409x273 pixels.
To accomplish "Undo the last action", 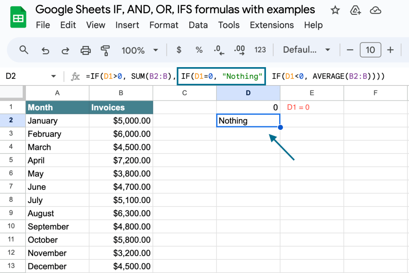I will click(45, 50).
